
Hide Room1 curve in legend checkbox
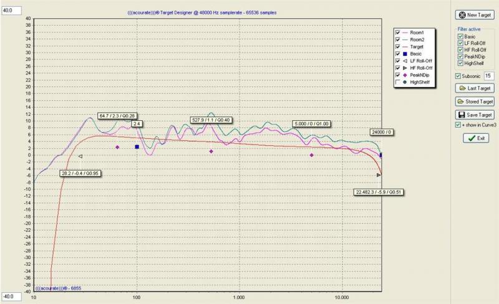pos(397,32)
